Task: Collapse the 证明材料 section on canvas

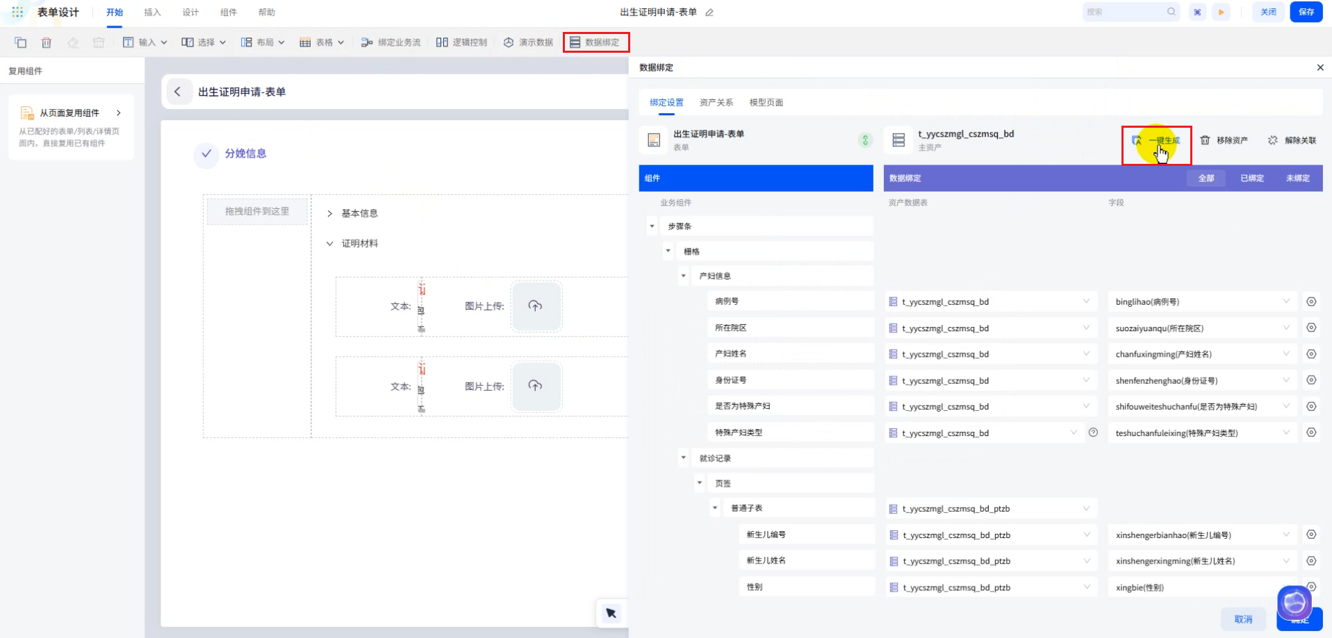Action: point(330,244)
